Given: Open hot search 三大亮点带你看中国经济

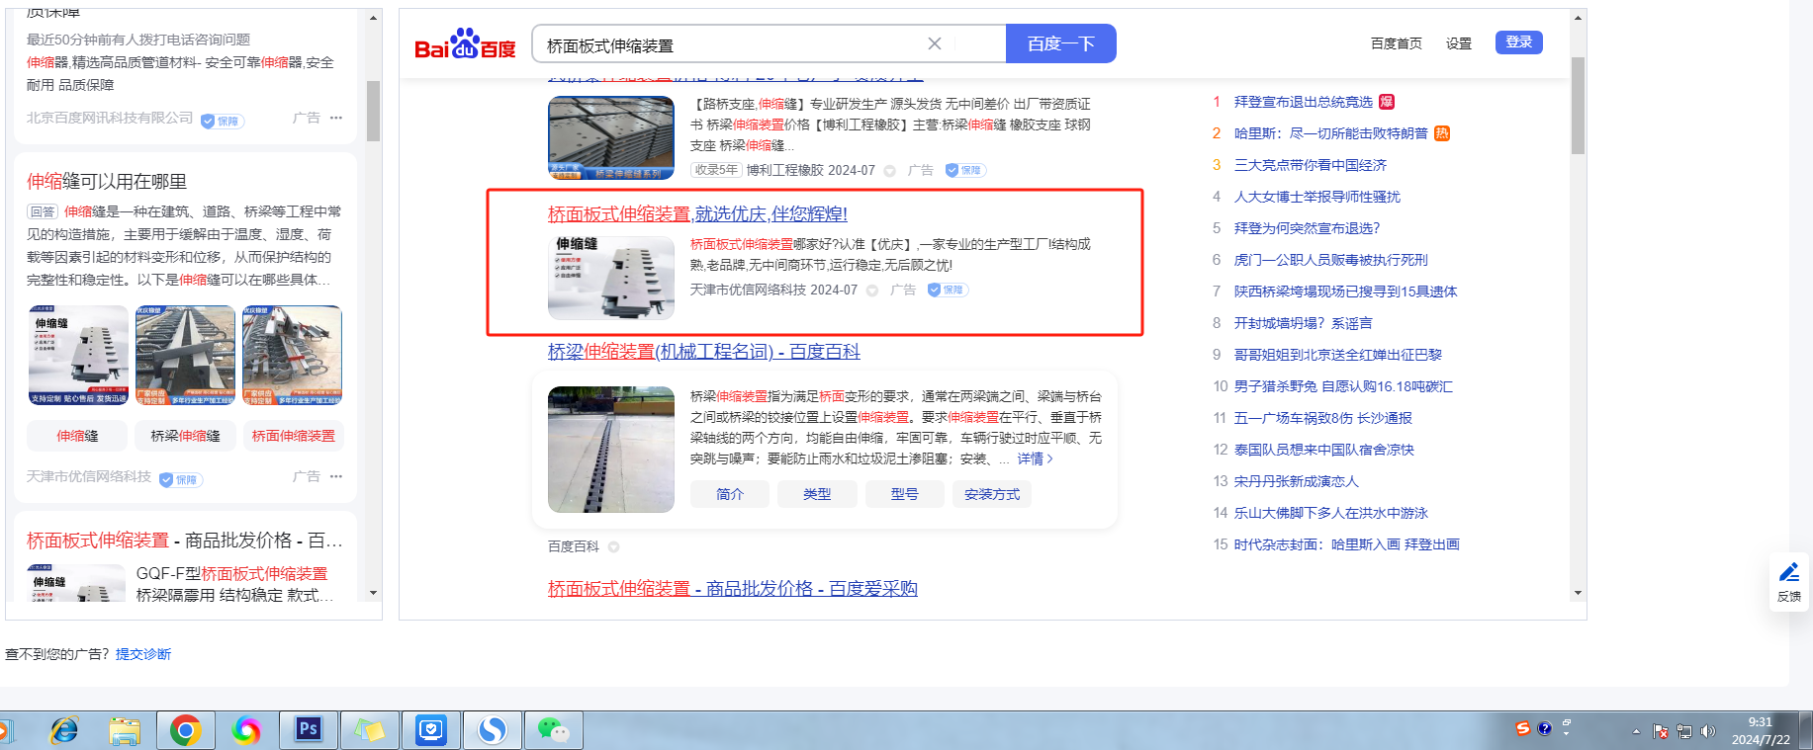Looking at the screenshot, I should pos(1311,165).
